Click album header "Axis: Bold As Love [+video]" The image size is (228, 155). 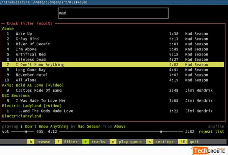[x=33, y=85]
